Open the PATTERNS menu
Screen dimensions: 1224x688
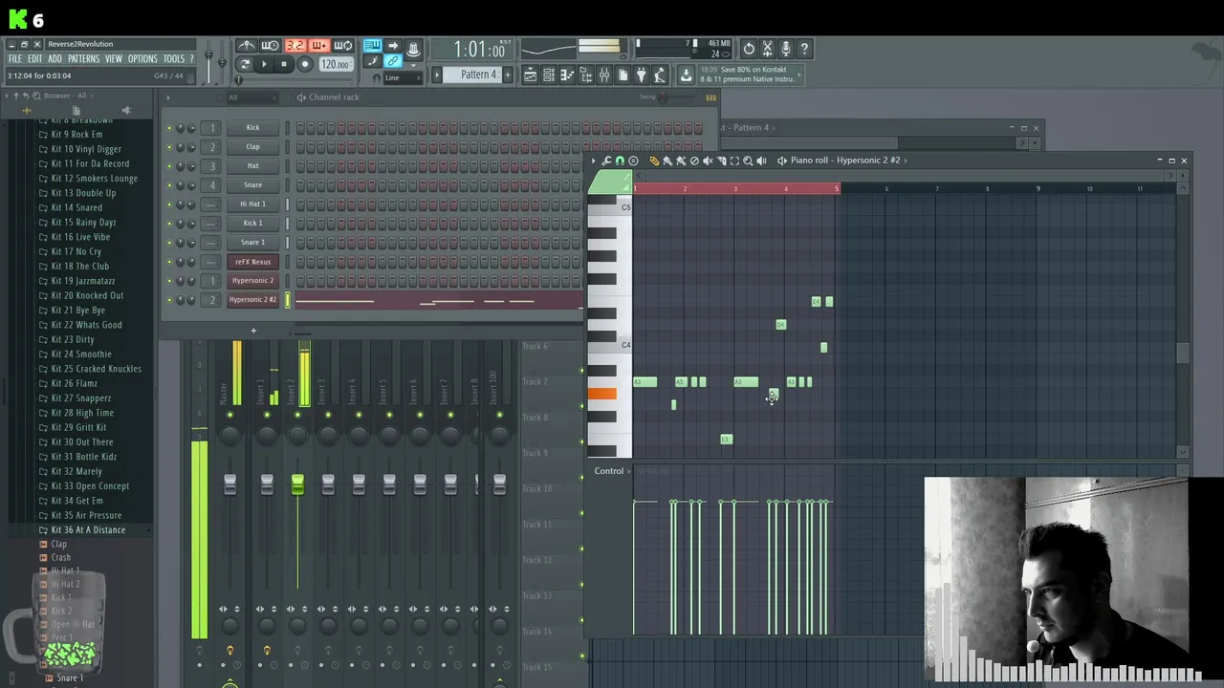(83, 59)
